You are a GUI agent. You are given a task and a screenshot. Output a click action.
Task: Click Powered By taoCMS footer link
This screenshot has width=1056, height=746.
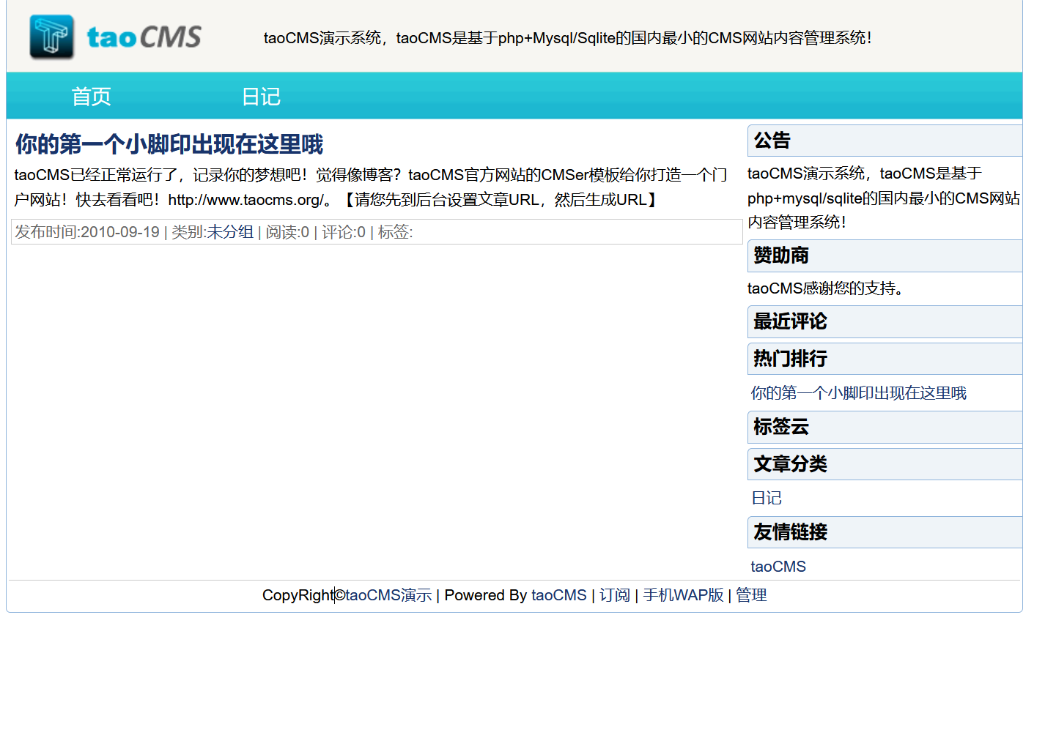click(558, 595)
